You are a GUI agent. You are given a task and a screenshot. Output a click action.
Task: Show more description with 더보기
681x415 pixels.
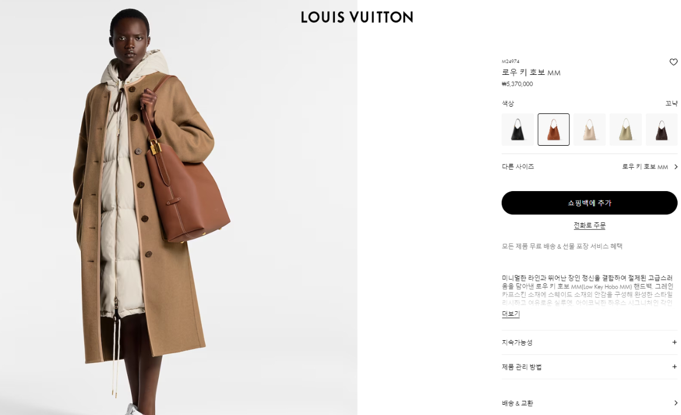point(511,314)
